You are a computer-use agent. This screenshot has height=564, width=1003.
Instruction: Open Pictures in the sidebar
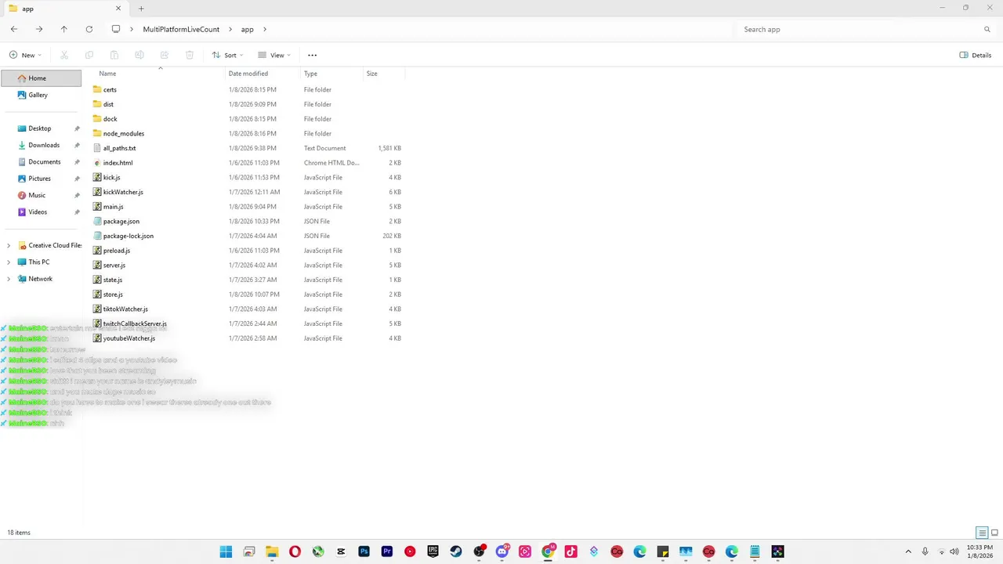[x=39, y=179]
